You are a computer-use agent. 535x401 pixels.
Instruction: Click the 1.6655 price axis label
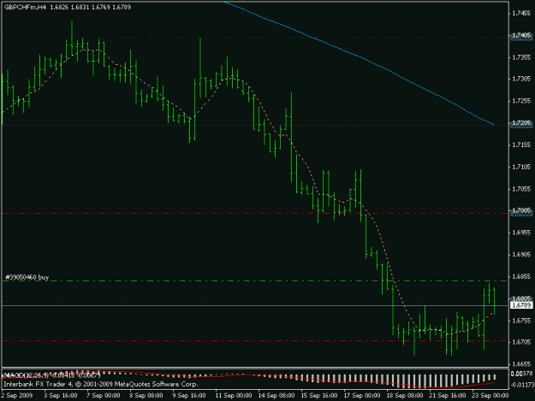(521, 364)
